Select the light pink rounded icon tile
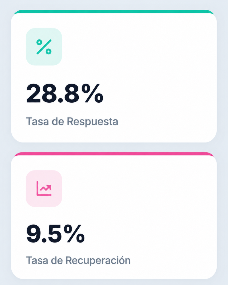 (44, 188)
